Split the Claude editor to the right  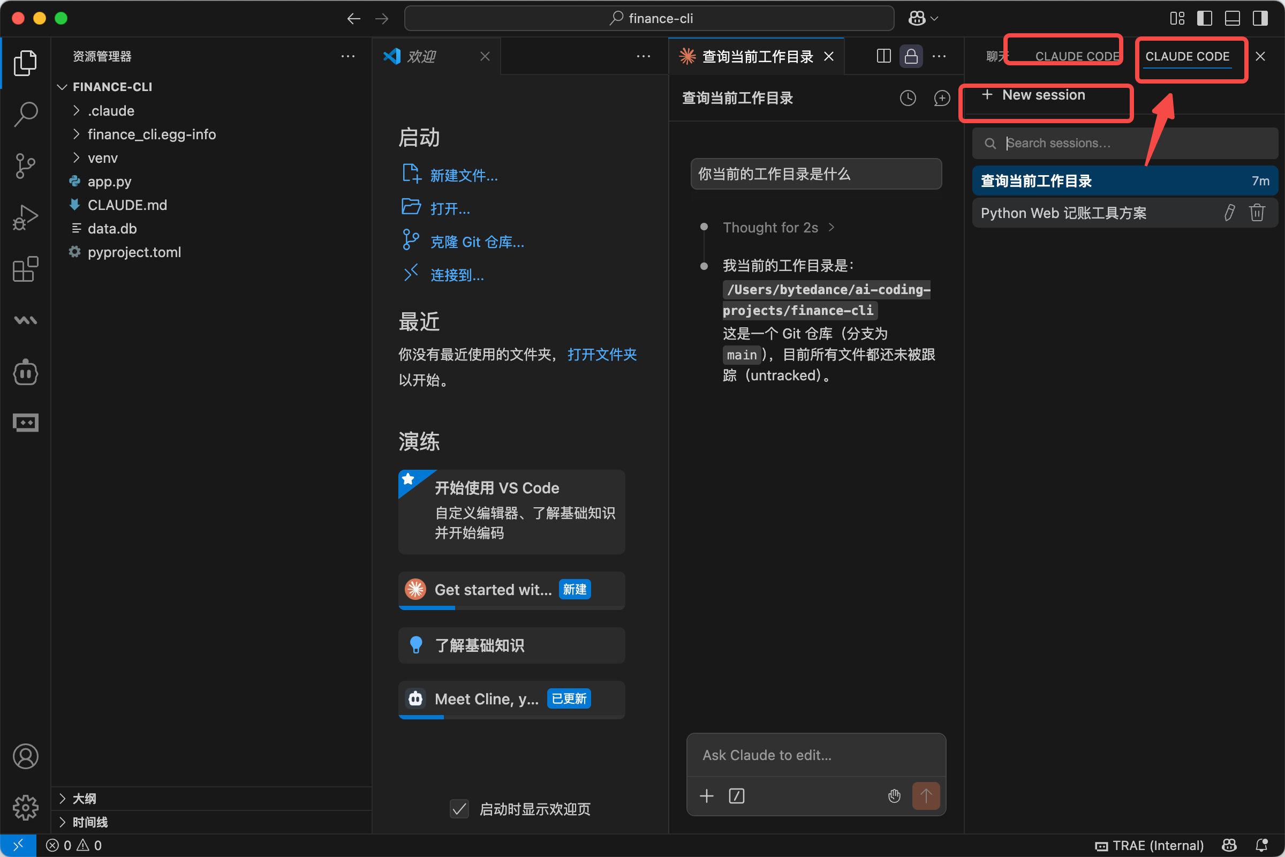pos(883,56)
